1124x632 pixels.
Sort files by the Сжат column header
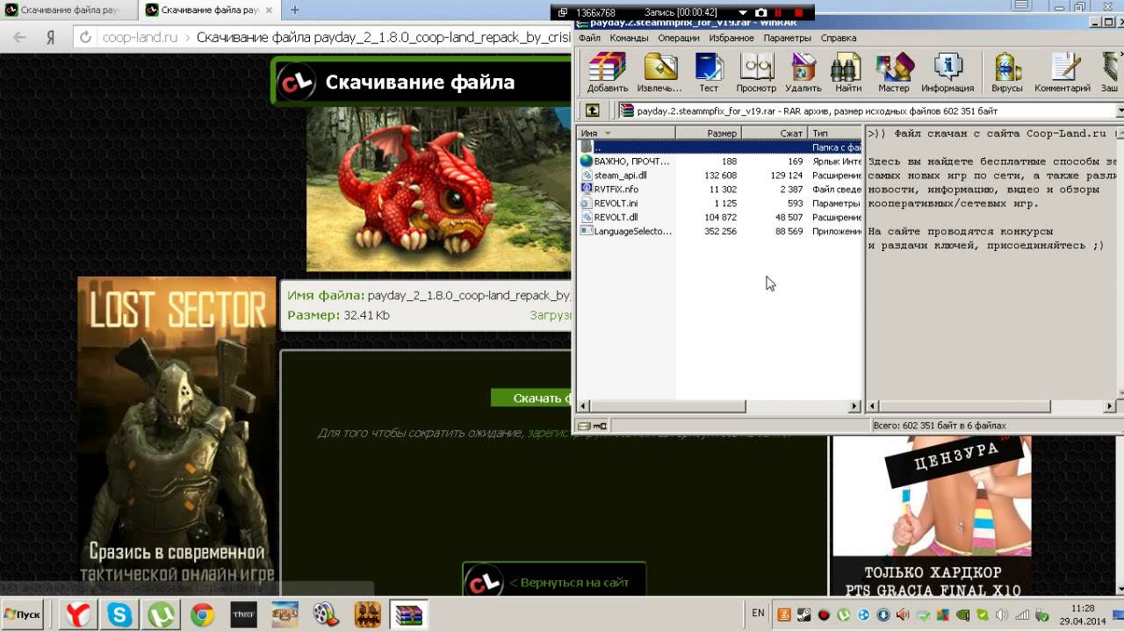(775, 133)
